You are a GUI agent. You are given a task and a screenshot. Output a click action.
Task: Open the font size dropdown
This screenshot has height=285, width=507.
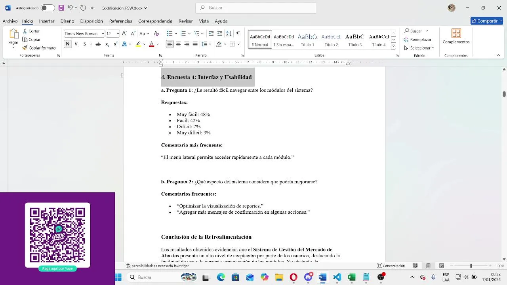pyautogui.click(x=118, y=34)
